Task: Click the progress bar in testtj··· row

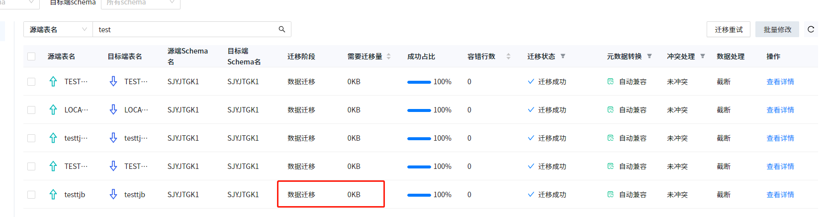Action: 419,138
